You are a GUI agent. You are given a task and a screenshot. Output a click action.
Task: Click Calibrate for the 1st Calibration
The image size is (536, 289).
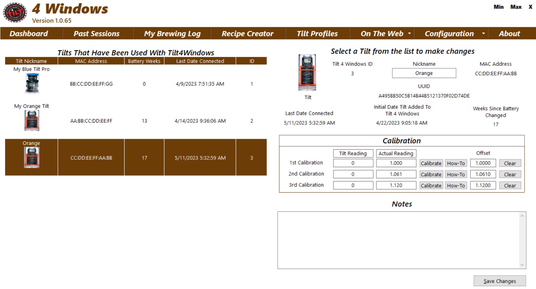click(431, 163)
